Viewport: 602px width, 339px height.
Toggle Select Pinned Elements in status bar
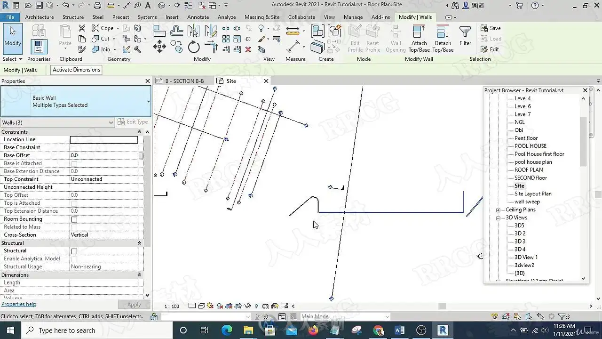517,316
